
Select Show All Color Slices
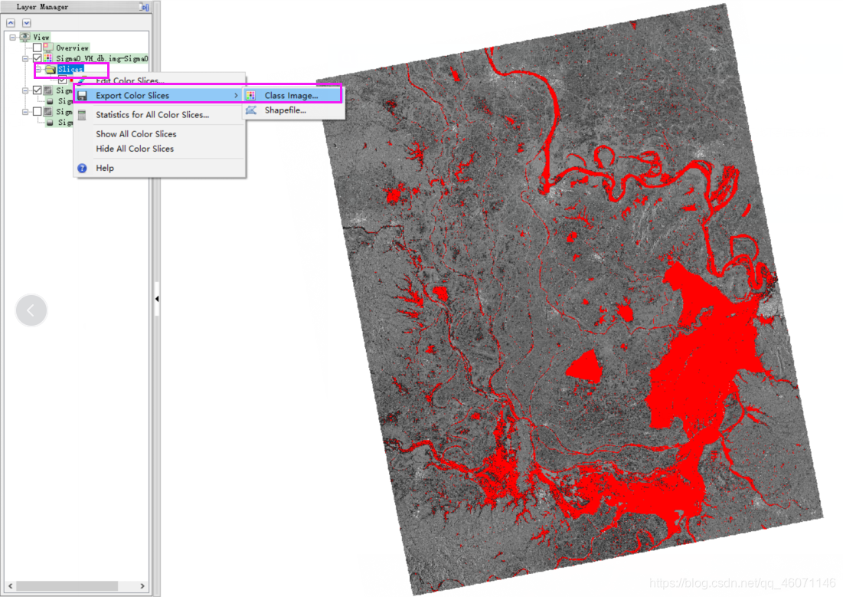[x=160, y=134]
